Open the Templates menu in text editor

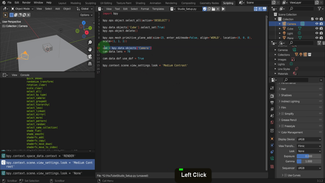(158, 9)
